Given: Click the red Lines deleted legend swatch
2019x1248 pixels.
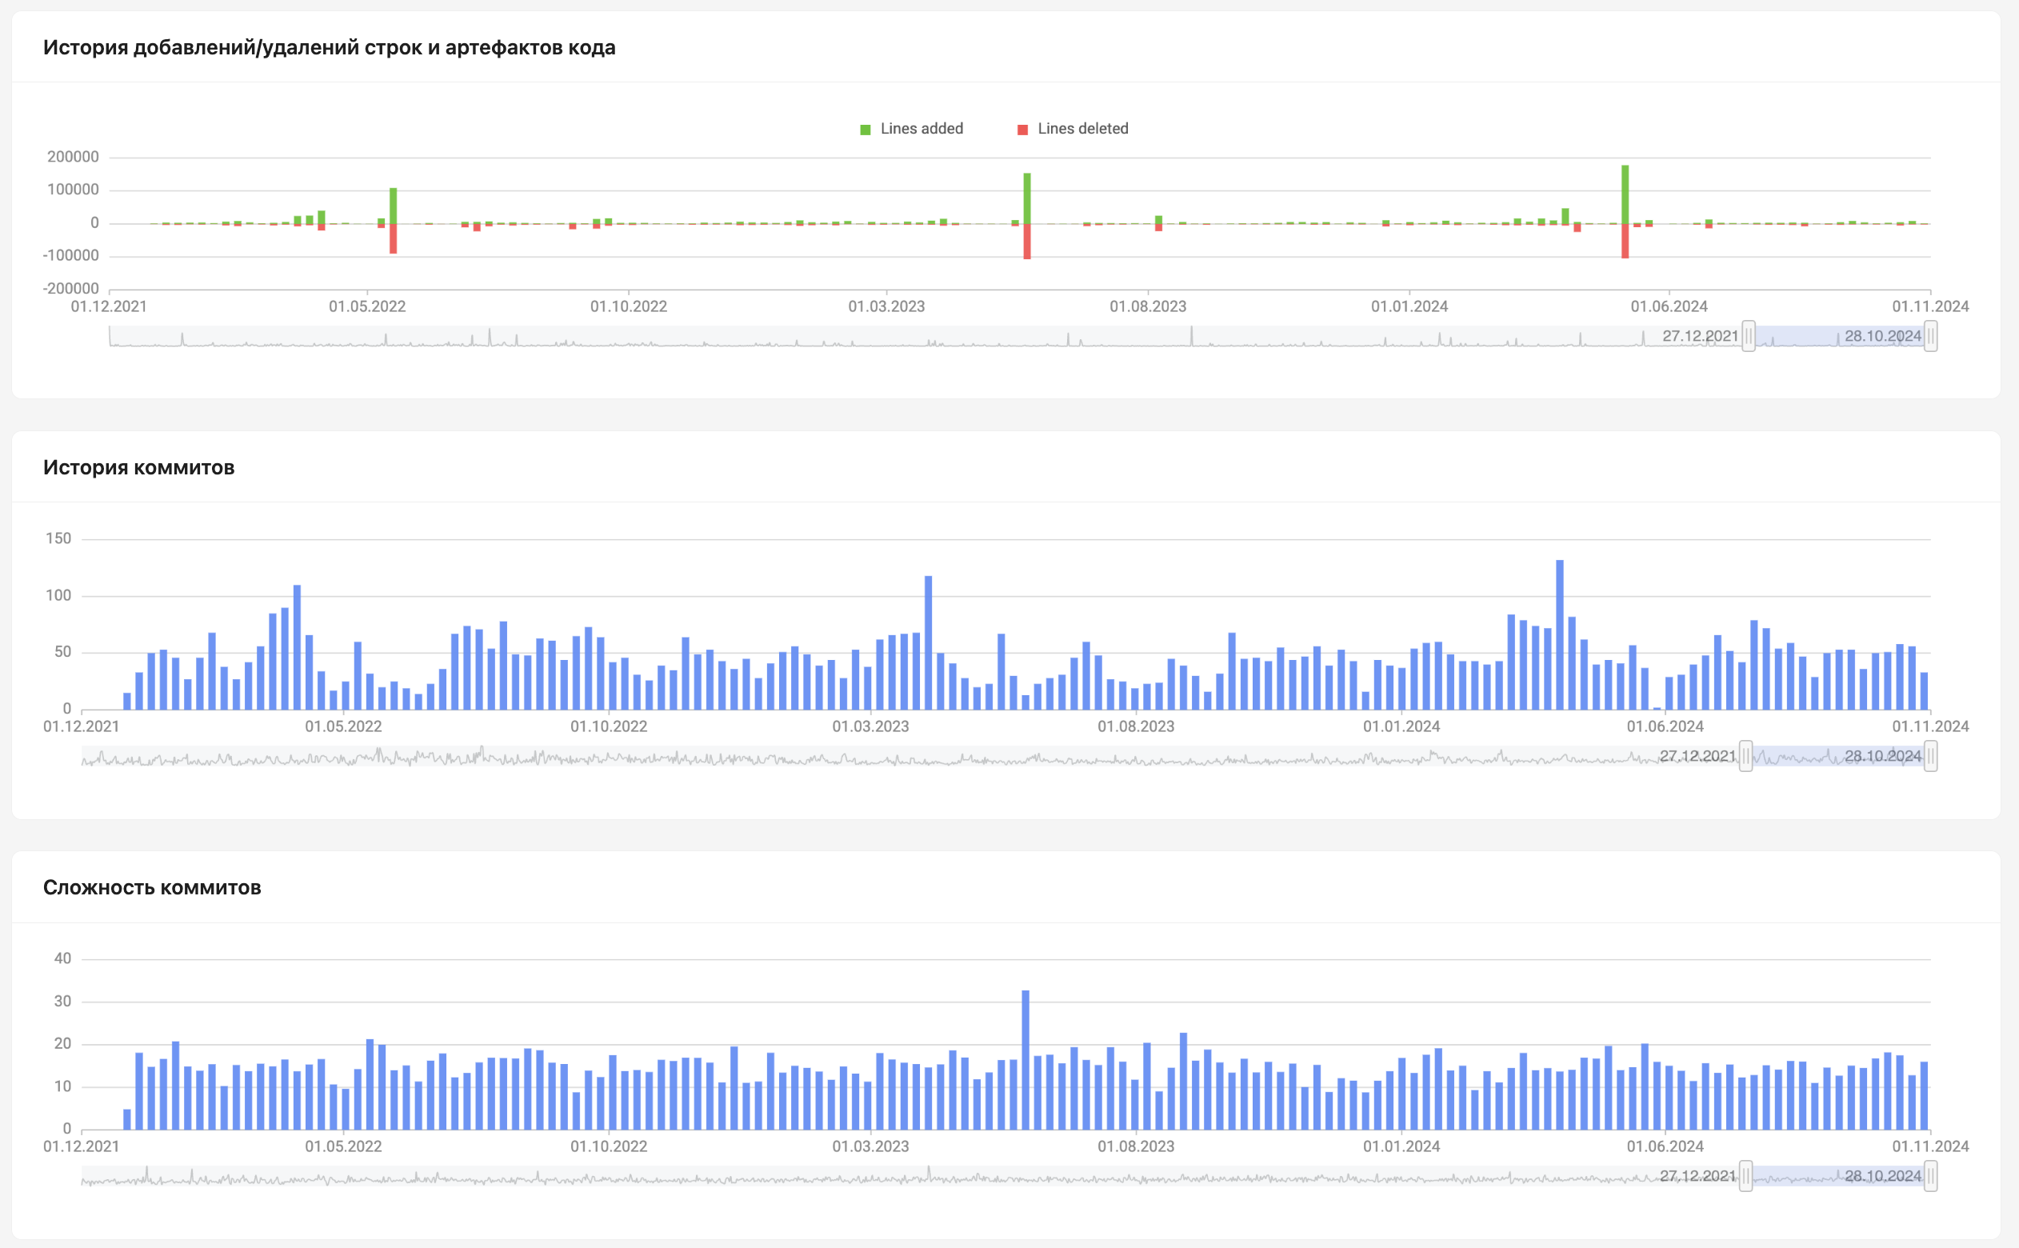Looking at the screenshot, I should point(1022,130).
